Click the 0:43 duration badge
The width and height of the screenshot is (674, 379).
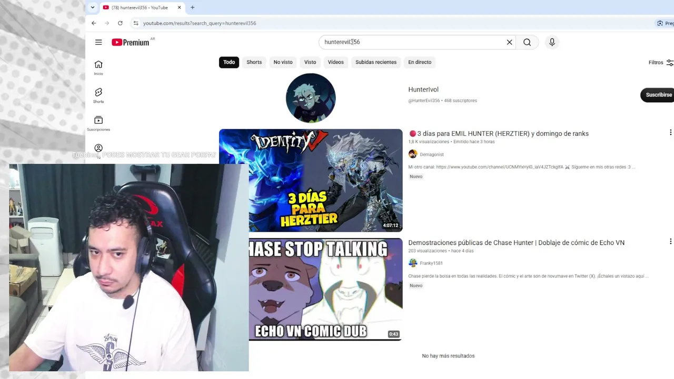(x=394, y=334)
